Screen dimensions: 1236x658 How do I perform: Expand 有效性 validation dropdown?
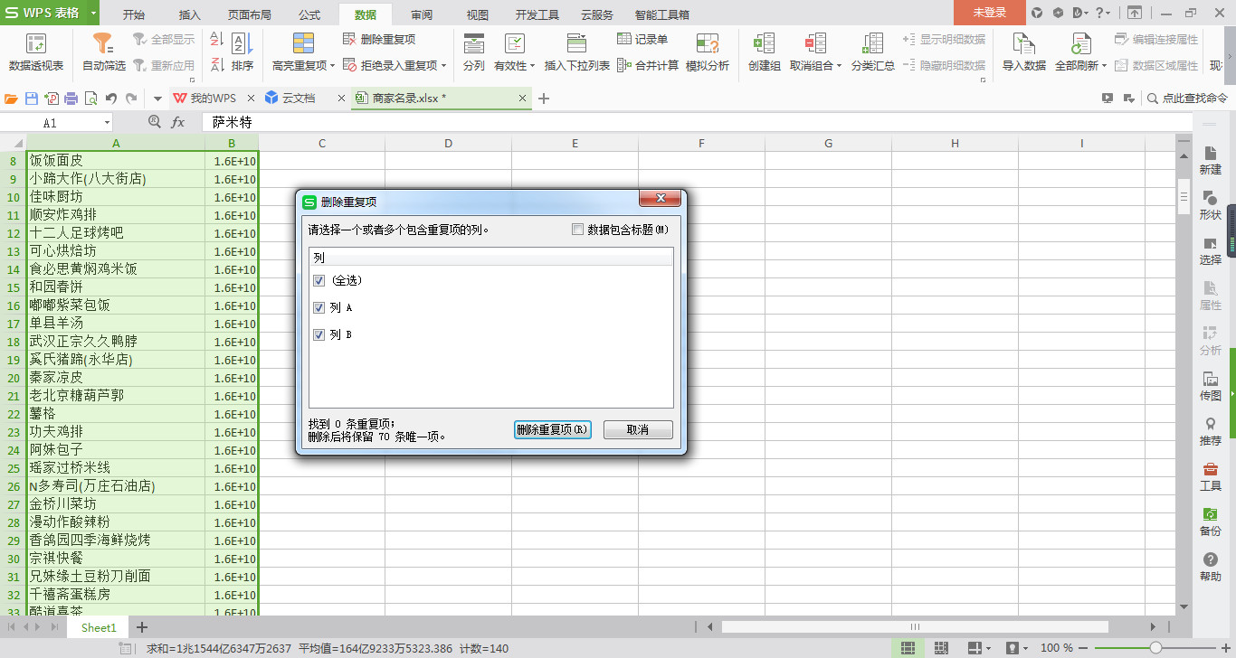click(x=533, y=66)
